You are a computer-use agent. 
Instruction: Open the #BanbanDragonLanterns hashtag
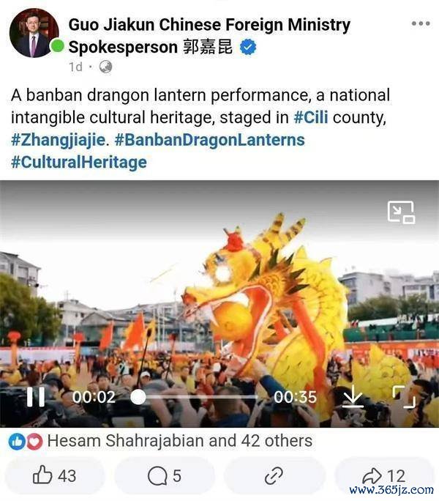(209, 140)
